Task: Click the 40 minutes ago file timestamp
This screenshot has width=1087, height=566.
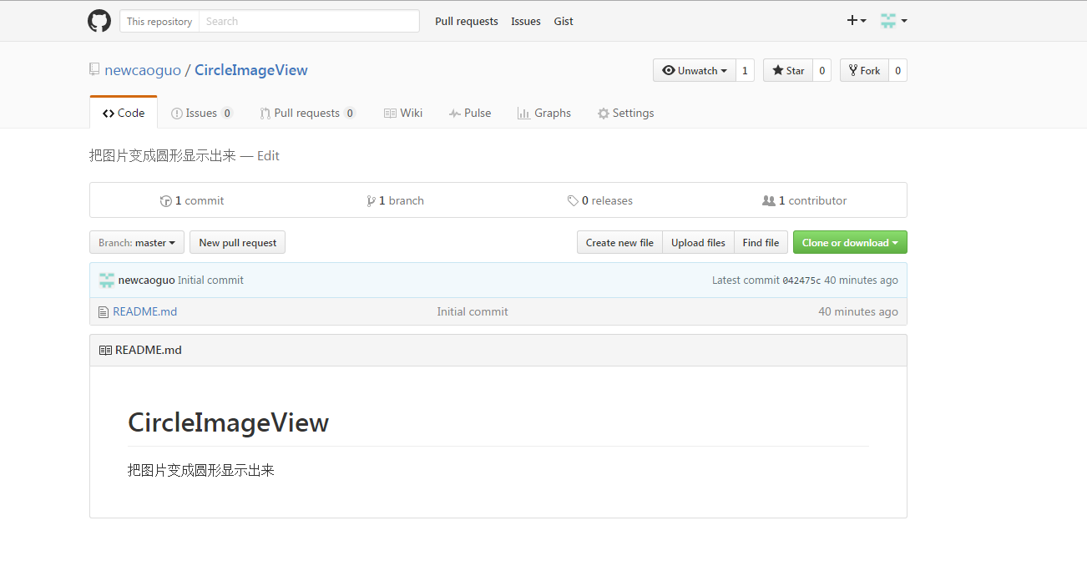Action: tap(858, 312)
